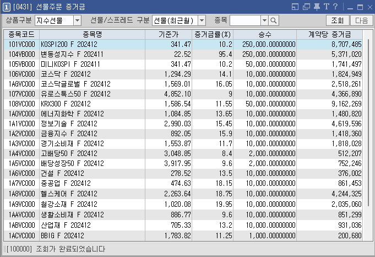Image resolution: width=375 pixels, height=257 pixels.
Task: Open the 상품구분 지수선물 dropdown
Action: [77, 20]
